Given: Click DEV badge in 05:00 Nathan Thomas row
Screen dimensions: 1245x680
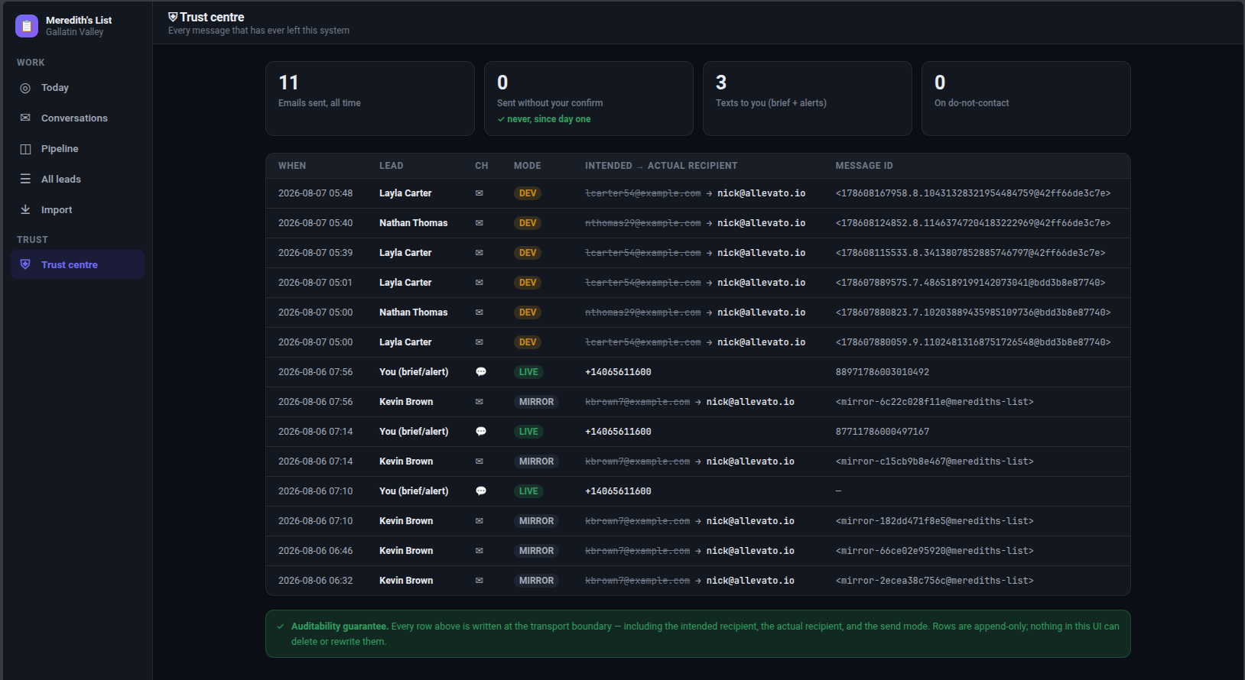Looking at the screenshot, I should pos(528,312).
